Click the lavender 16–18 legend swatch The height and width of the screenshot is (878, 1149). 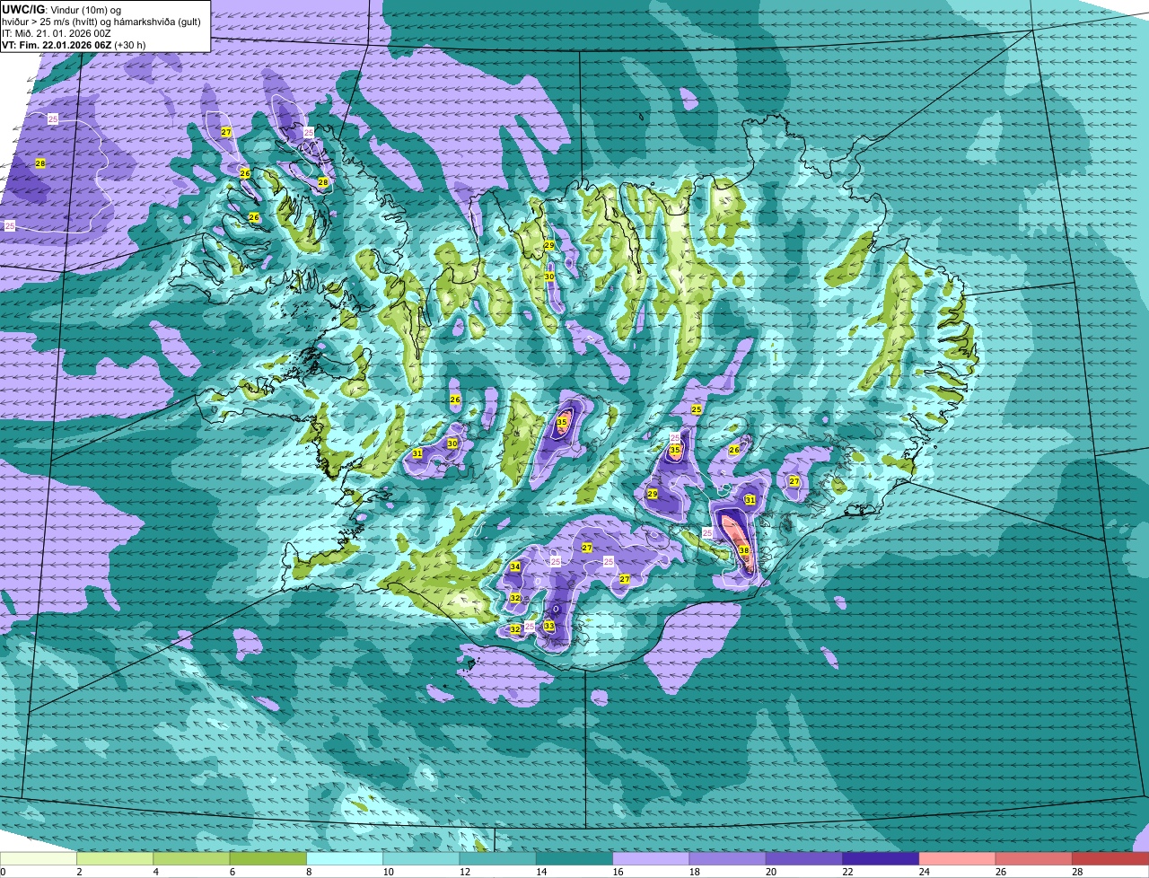click(651, 858)
